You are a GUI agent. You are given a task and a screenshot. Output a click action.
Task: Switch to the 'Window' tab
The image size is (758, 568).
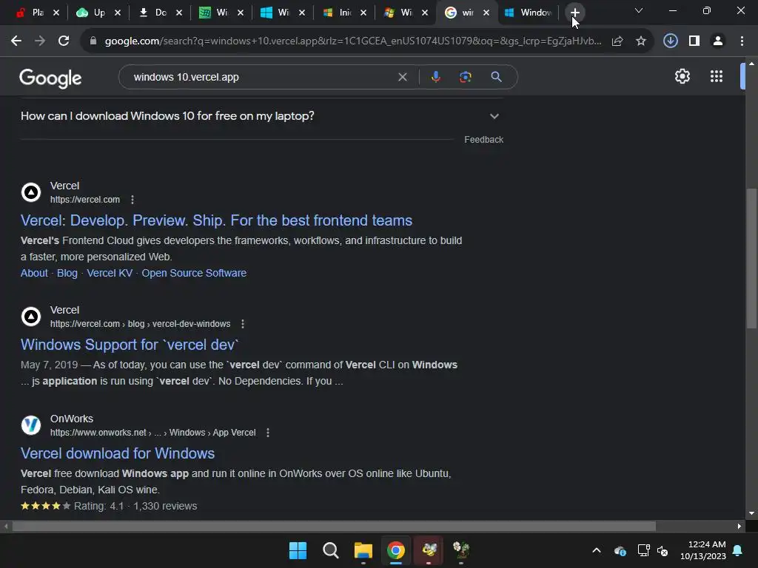pyautogui.click(x=528, y=13)
